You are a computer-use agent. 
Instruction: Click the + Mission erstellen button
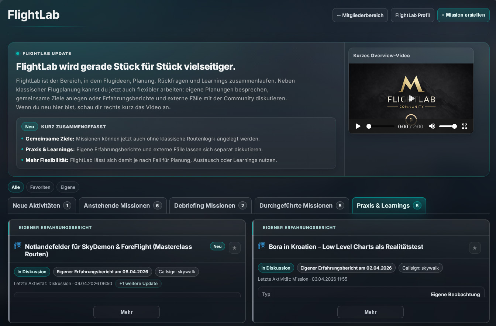pyautogui.click(x=463, y=15)
